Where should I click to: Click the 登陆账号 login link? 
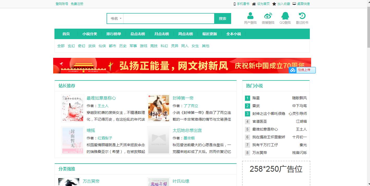(x=62, y=4)
